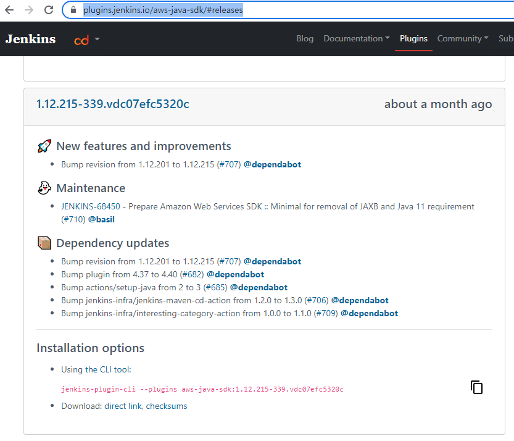Open @dependabot link on actions/setup-java row
Screen dimensions: 514x441
pos(259,287)
